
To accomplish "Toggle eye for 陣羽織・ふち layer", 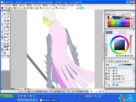I will pos(109,76).
